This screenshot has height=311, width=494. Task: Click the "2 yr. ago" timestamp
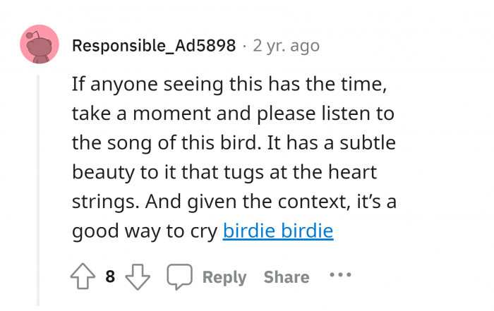[286, 47]
